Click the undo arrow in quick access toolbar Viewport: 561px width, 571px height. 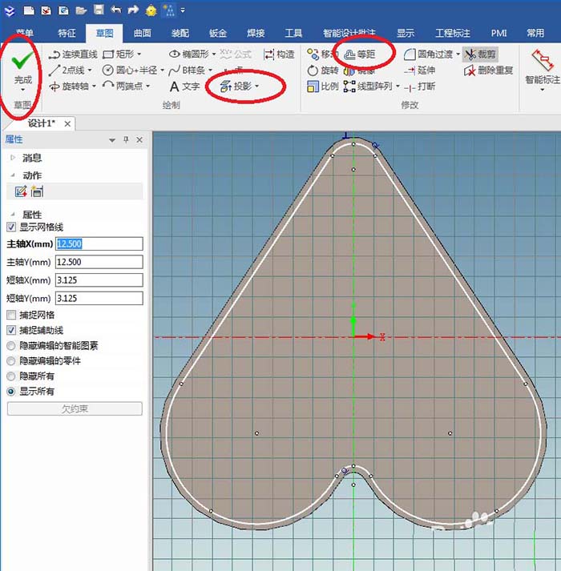(116, 10)
